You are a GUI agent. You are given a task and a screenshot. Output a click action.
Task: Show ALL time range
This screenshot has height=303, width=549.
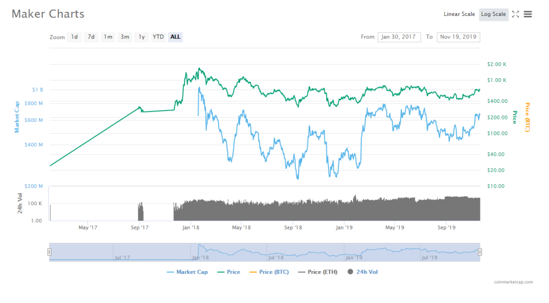(x=175, y=37)
